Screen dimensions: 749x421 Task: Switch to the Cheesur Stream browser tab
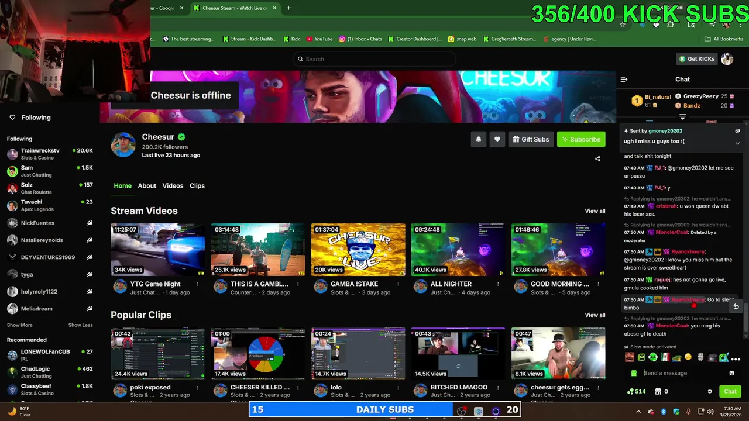pos(234,8)
